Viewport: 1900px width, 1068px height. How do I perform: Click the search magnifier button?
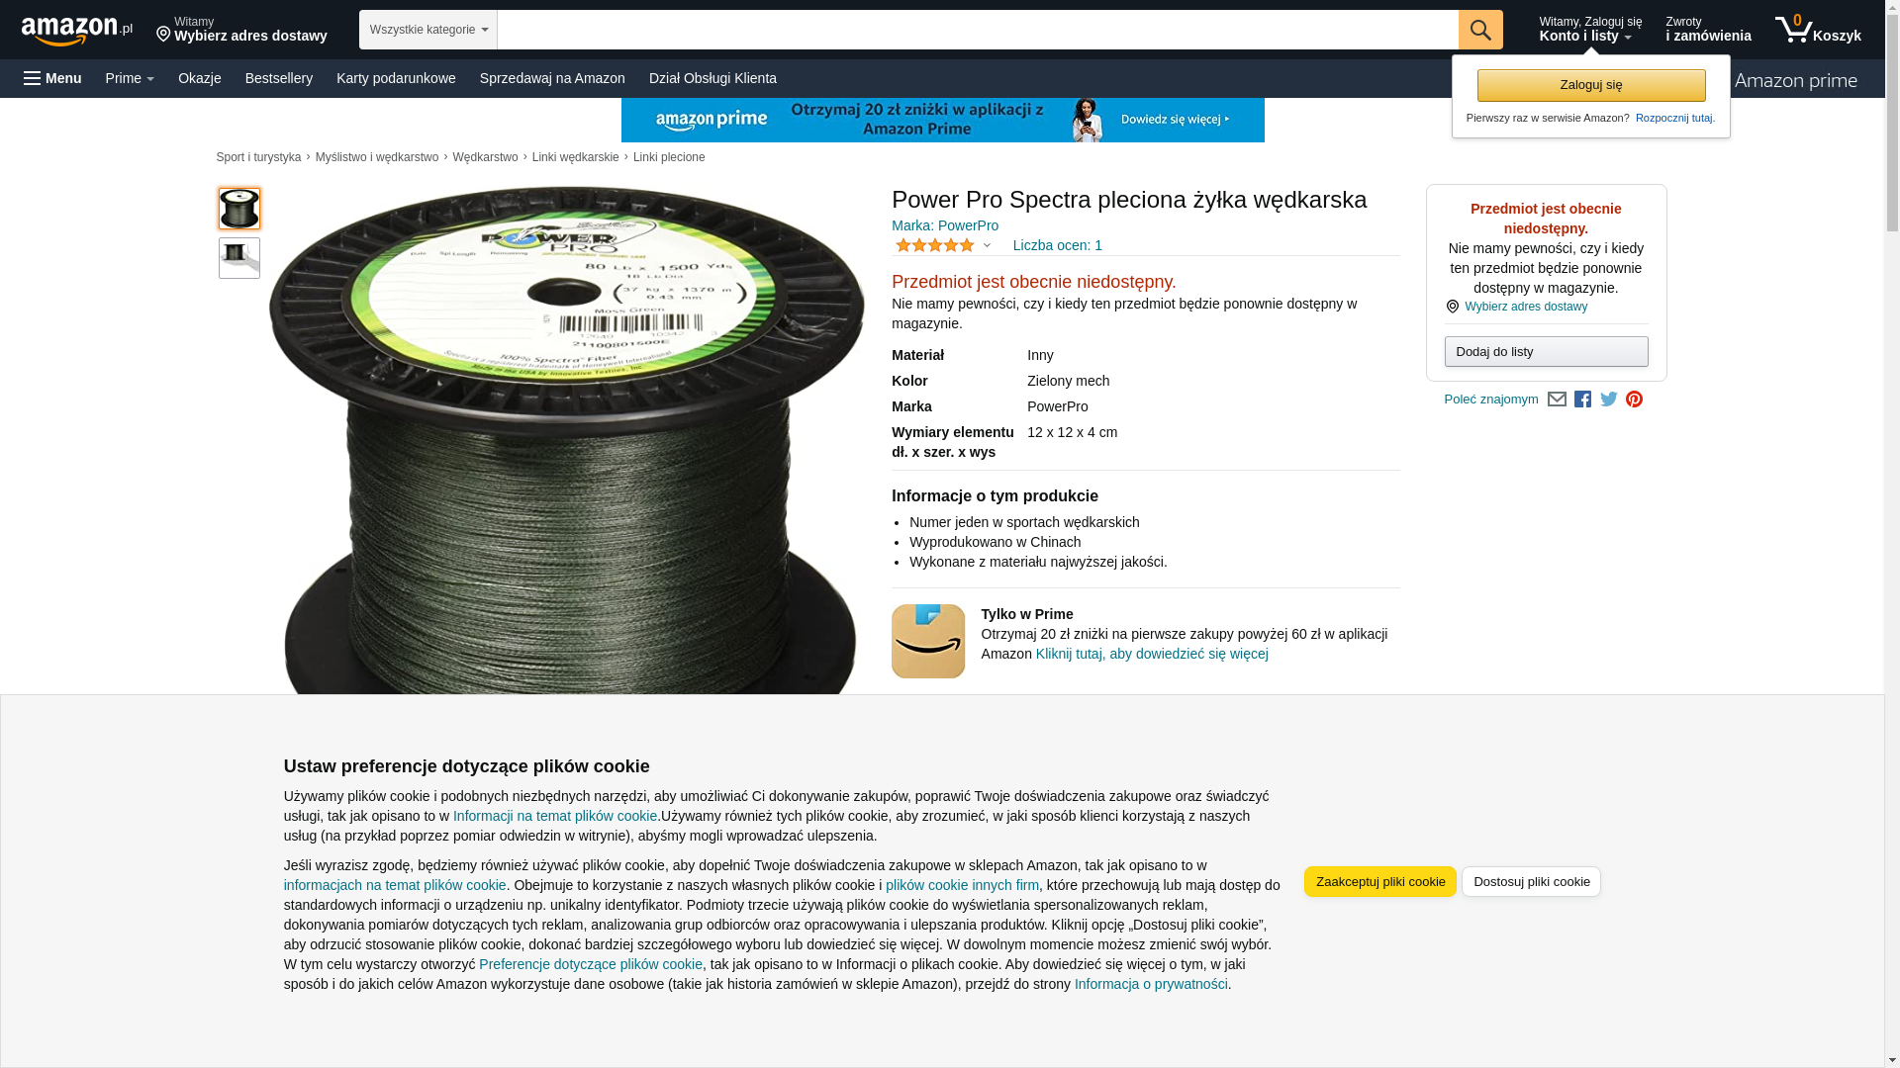coord(1480,30)
